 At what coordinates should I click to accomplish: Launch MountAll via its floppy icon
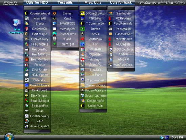27,18
